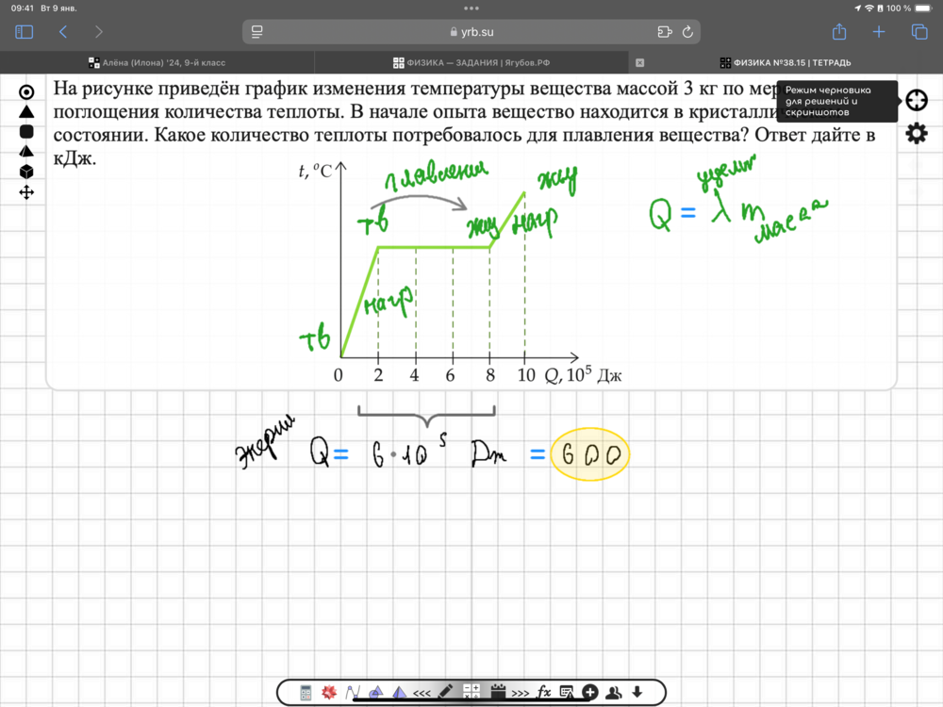Open the settings gear on the right
Viewport: 943px width, 707px height.
point(916,134)
